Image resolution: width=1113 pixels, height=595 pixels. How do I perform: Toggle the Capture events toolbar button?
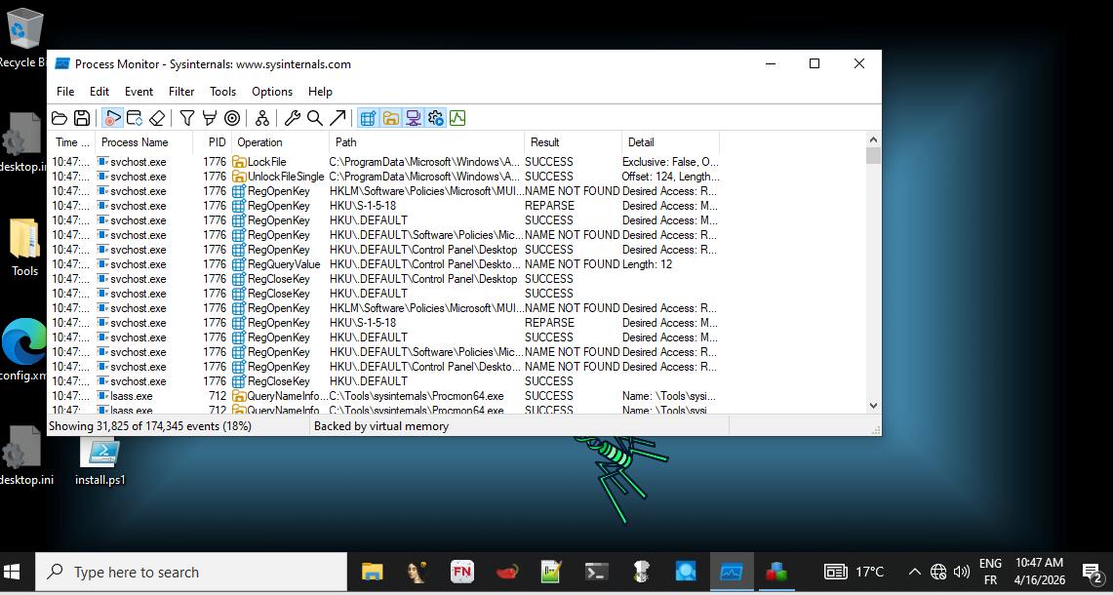tap(112, 118)
